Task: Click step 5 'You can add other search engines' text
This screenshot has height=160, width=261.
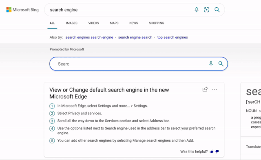Action: (x=126, y=140)
